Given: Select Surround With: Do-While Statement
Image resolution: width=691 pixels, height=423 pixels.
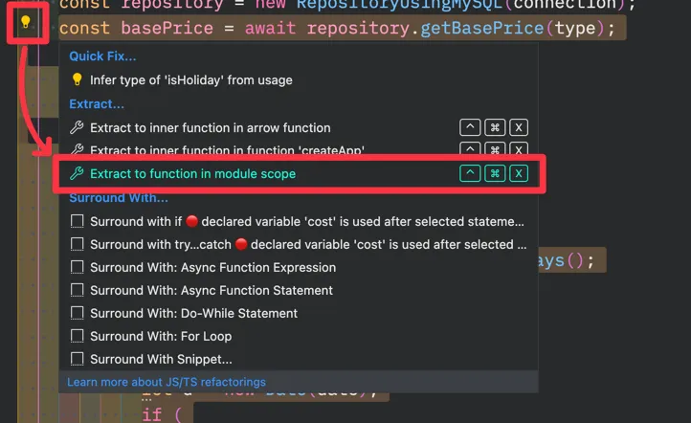Looking at the screenshot, I should [193, 313].
